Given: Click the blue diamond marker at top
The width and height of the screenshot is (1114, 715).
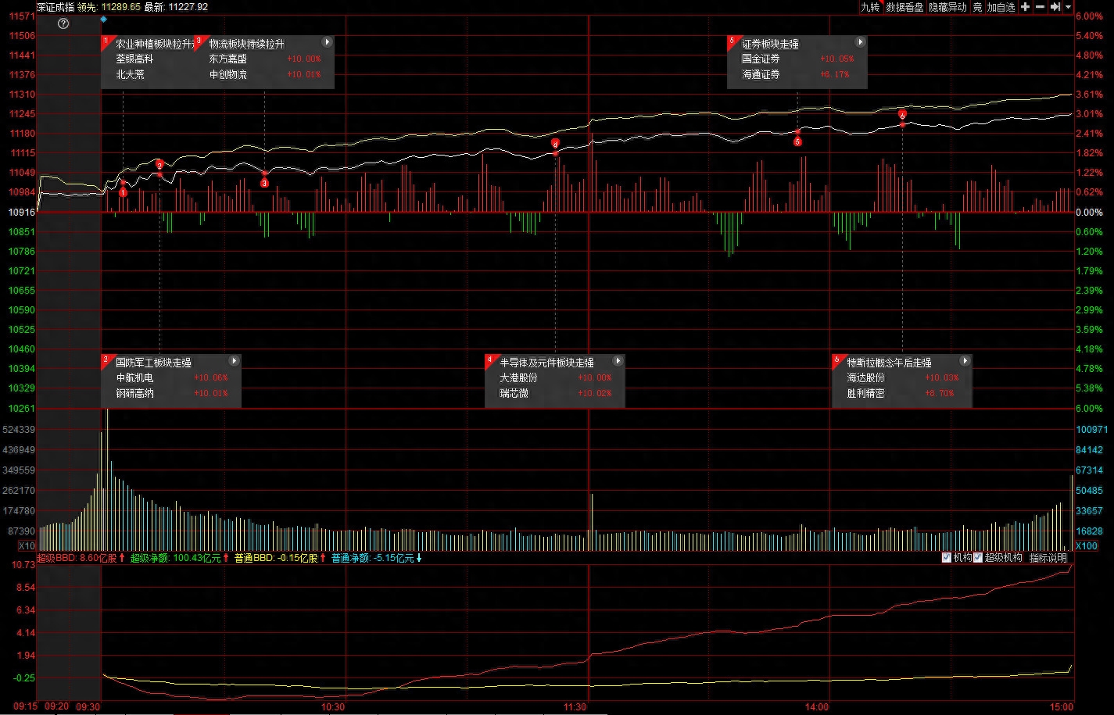Looking at the screenshot, I should (x=103, y=19).
